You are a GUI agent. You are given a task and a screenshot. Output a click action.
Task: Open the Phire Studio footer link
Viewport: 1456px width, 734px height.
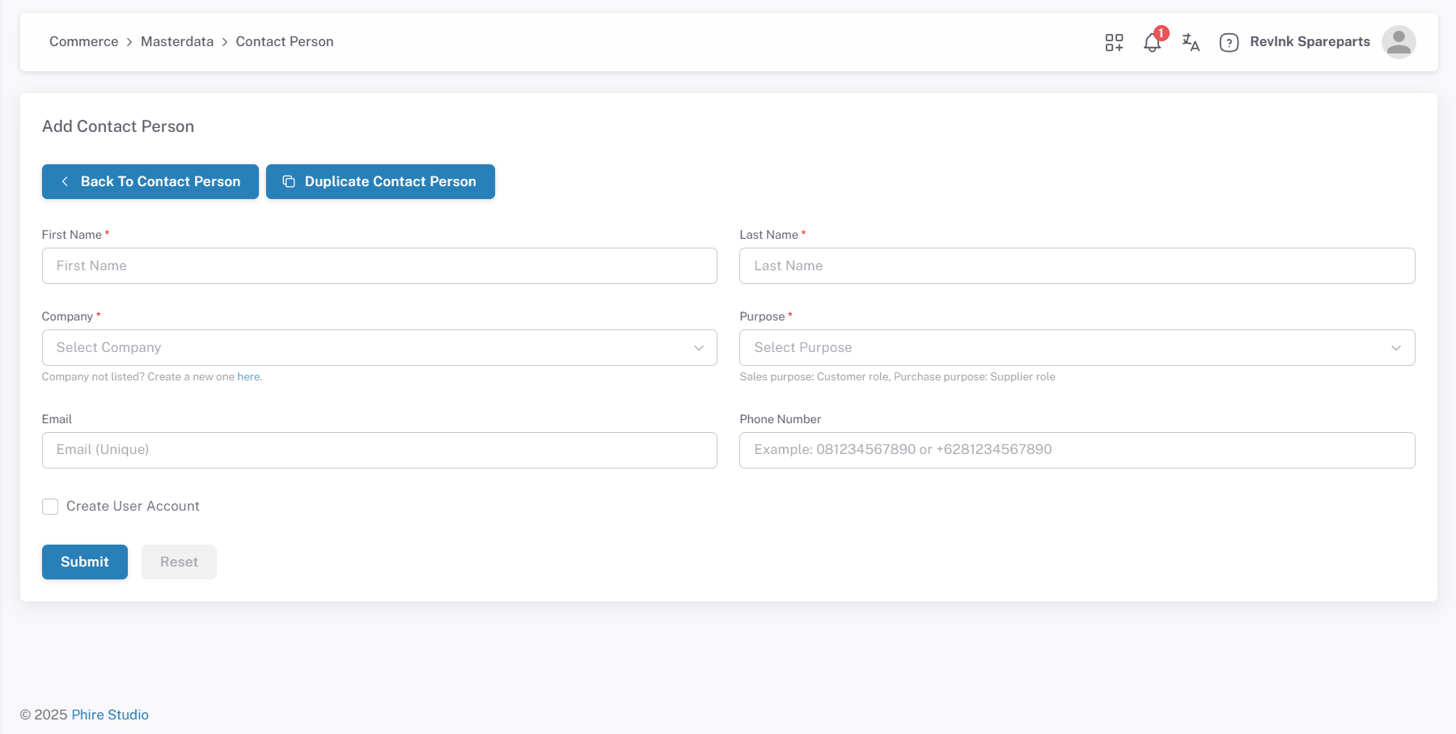(x=110, y=715)
